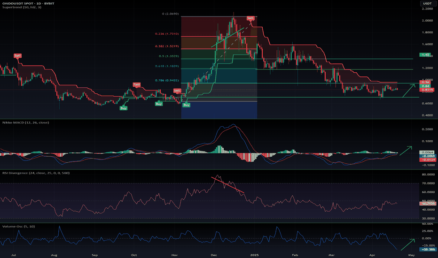Select the Fib level label 0.382 (1.5219)
This screenshot has height=258, width=438.
pos(167,46)
